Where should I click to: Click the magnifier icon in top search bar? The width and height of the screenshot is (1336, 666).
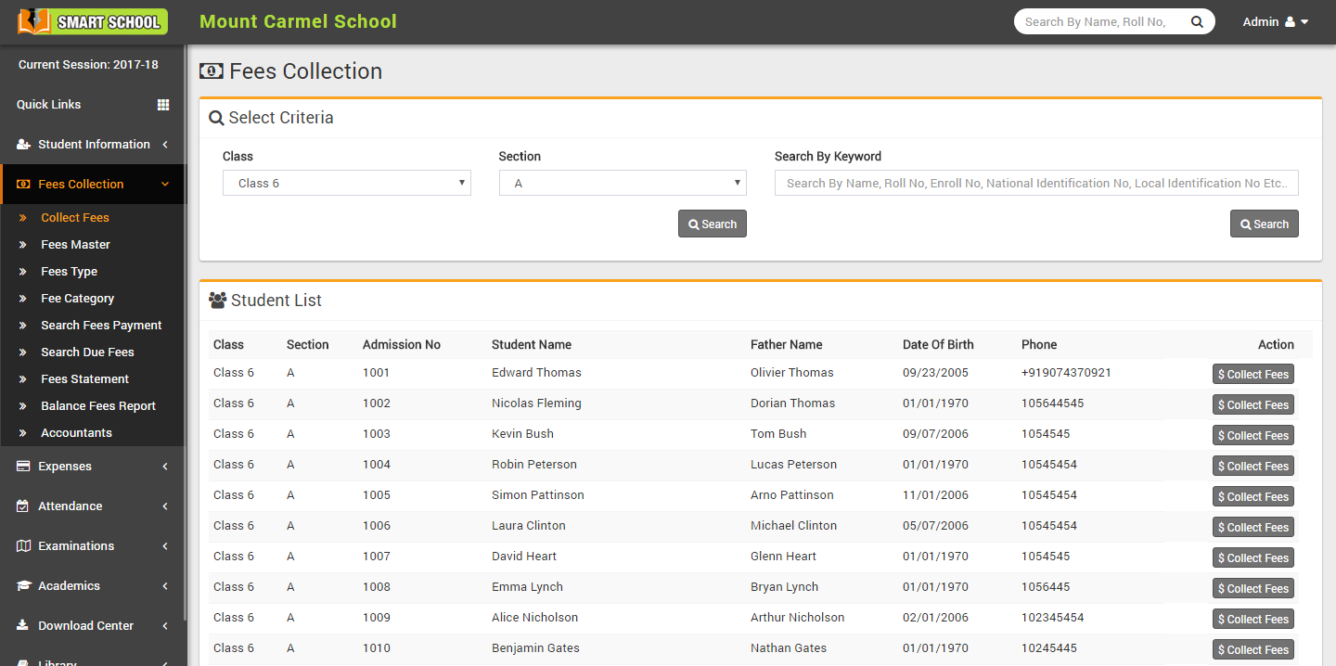[x=1197, y=22]
